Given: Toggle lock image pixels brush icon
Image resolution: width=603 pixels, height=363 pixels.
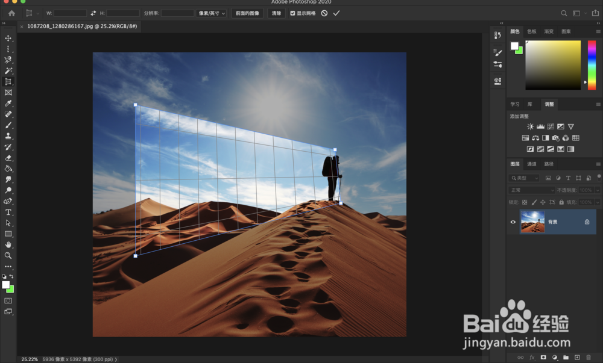Looking at the screenshot, I should [x=534, y=202].
